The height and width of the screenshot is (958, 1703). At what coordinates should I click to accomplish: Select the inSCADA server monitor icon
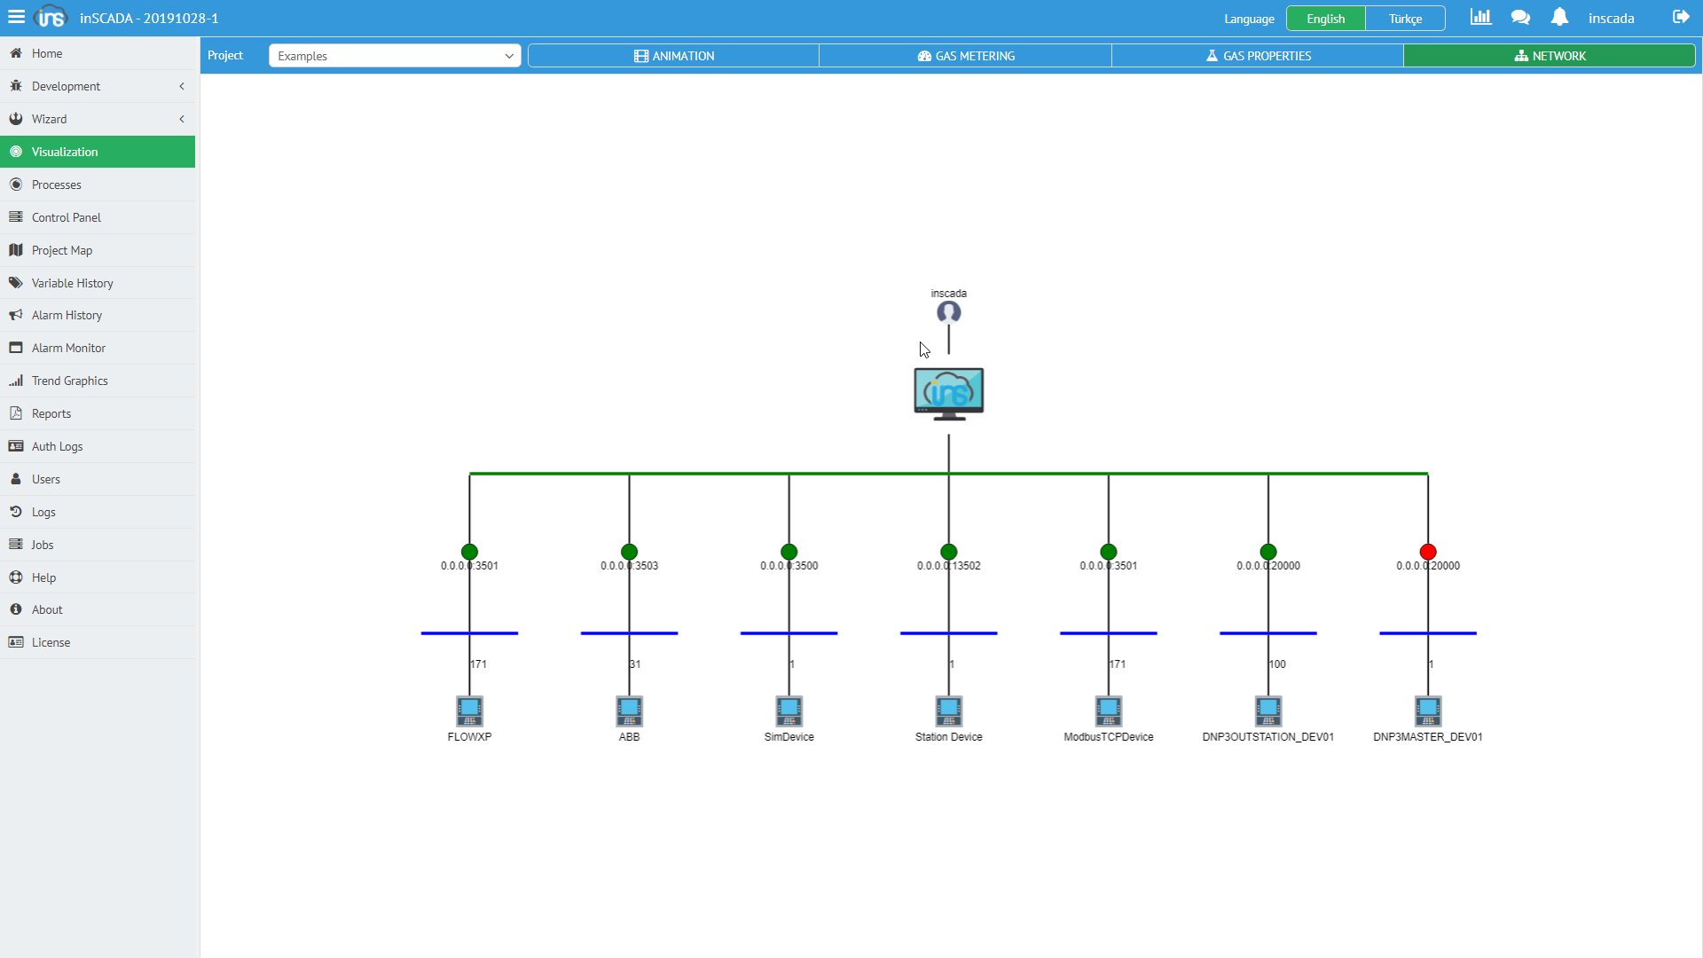(948, 394)
